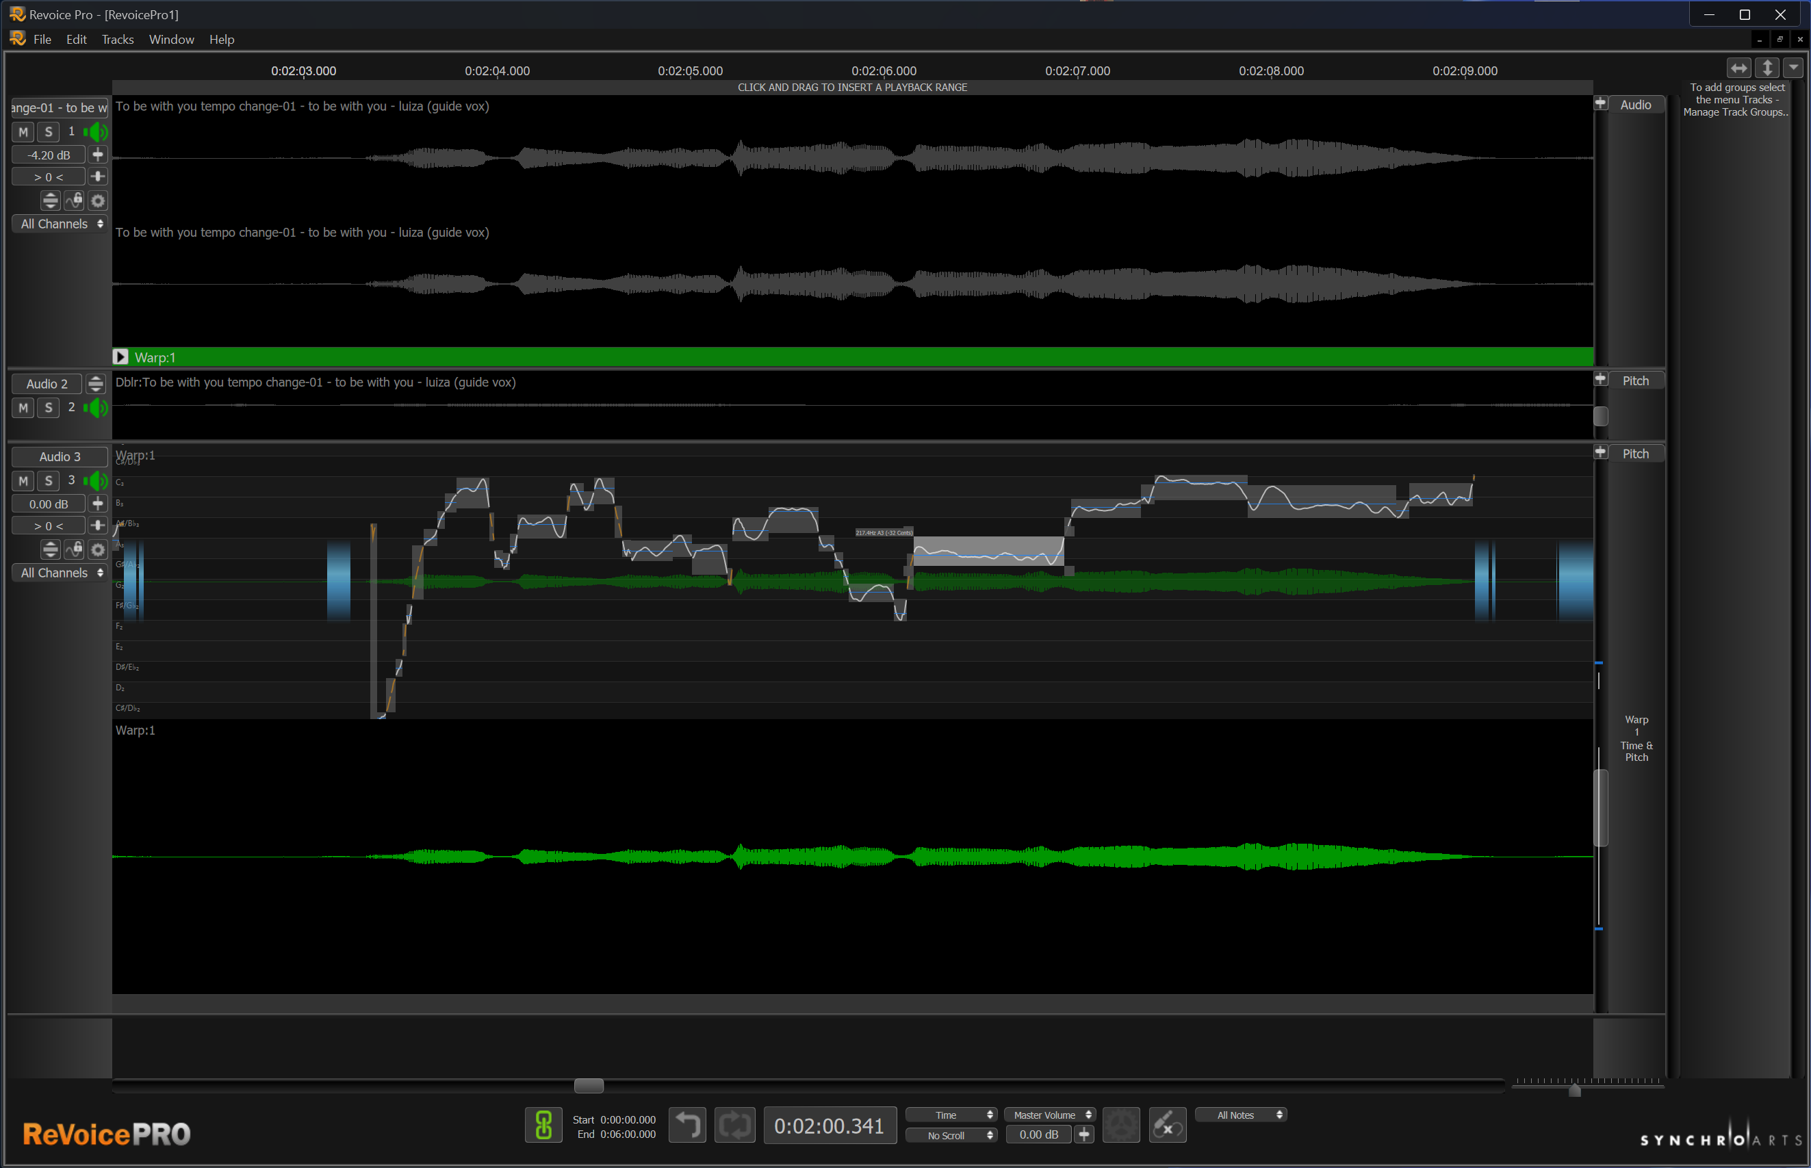Click Audio 3 pan fader icon
The width and height of the screenshot is (1811, 1168).
tap(98, 525)
